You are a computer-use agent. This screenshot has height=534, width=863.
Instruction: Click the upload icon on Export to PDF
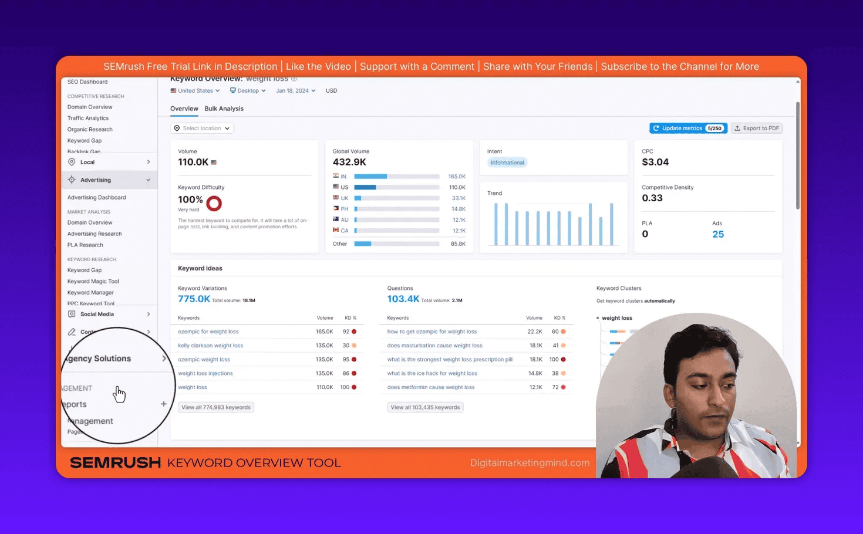(x=738, y=127)
